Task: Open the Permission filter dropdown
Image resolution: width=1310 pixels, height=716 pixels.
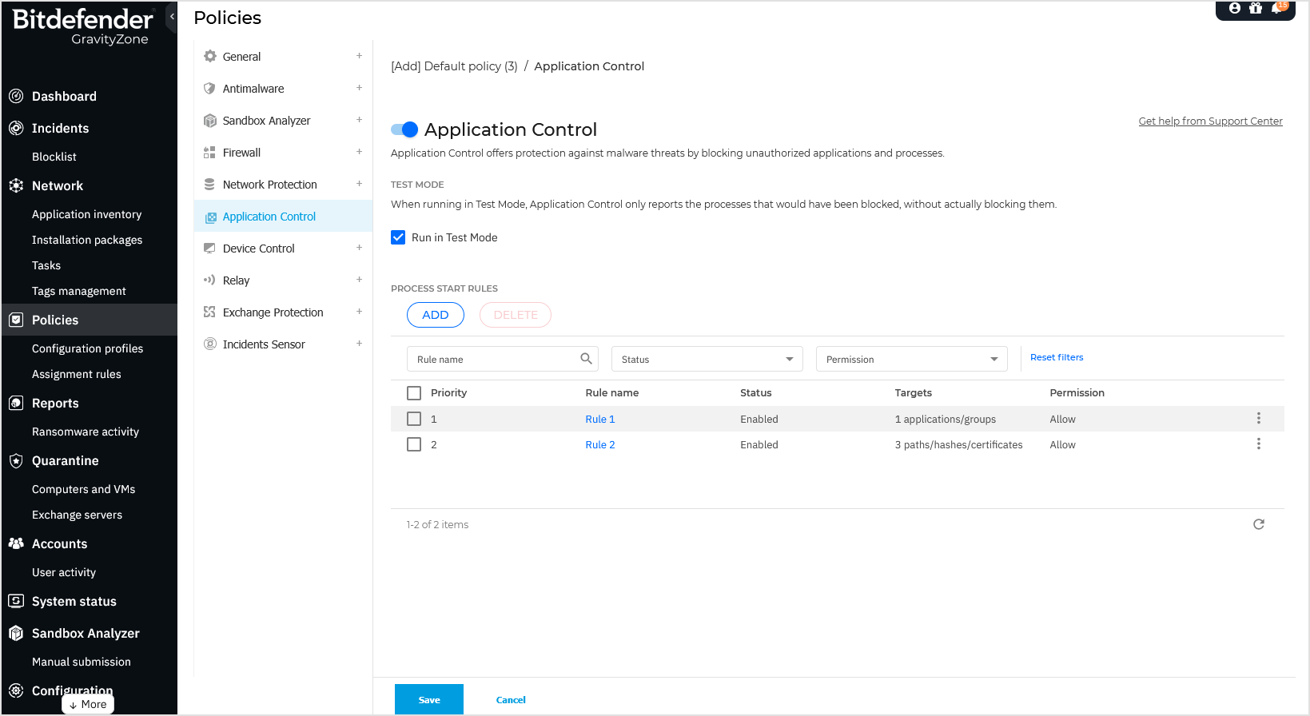Action: click(x=912, y=359)
